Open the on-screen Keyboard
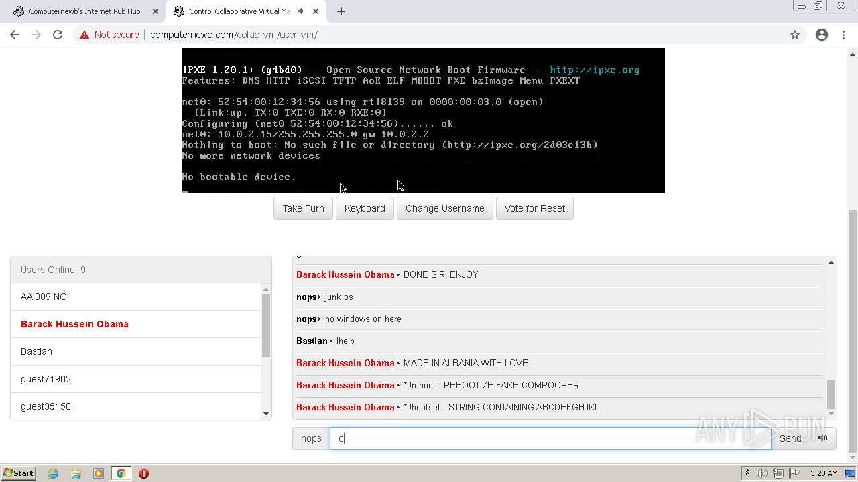Viewport: 858px width, 482px height. point(365,208)
